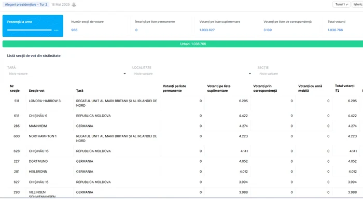Click the 3.139 correspondence voters value
This screenshot has height=212, width=363.
tap(268, 30)
